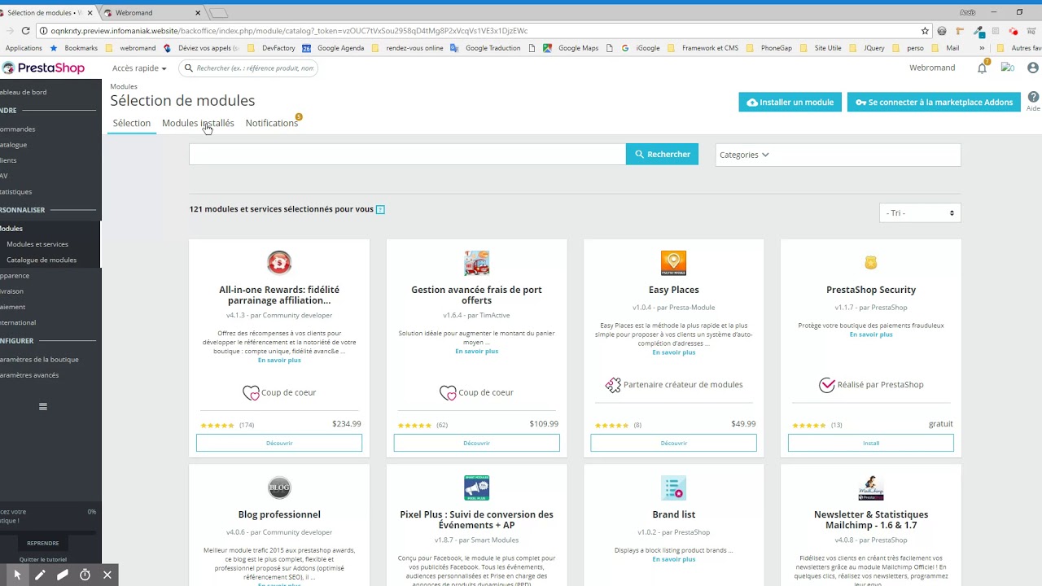Click the module search input field
Viewport: 1042px width, 586px height.
pyautogui.click(x=407, y=155)
